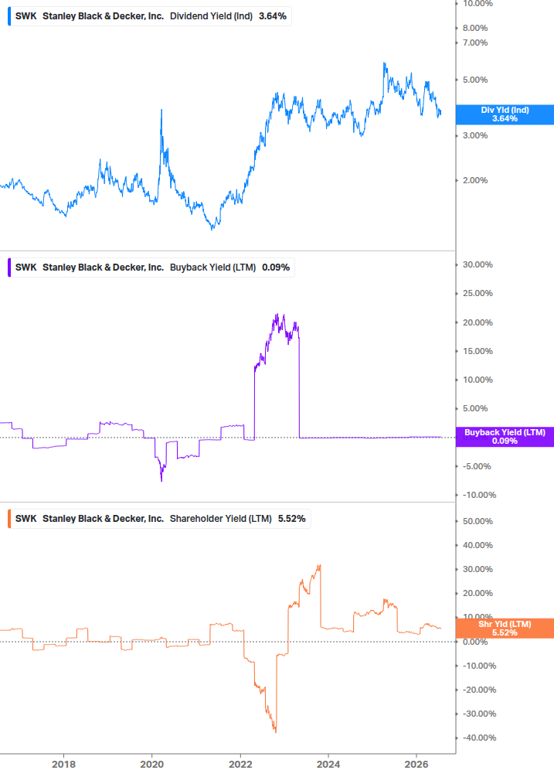Viewport: 554px width, 777px height.
Task: Click the 3.64% value in Dividend Yield legend
Action: click(273, 16)
